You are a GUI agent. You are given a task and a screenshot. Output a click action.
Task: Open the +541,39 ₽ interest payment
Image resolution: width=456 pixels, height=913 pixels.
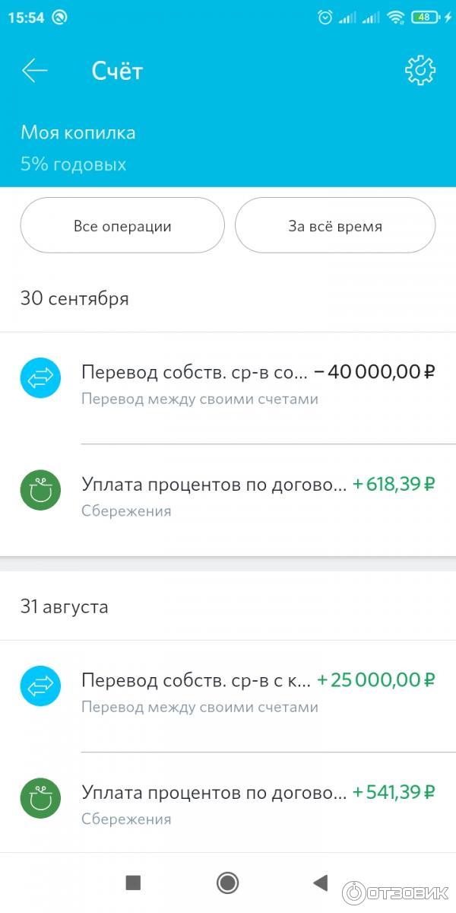(258, 803)
